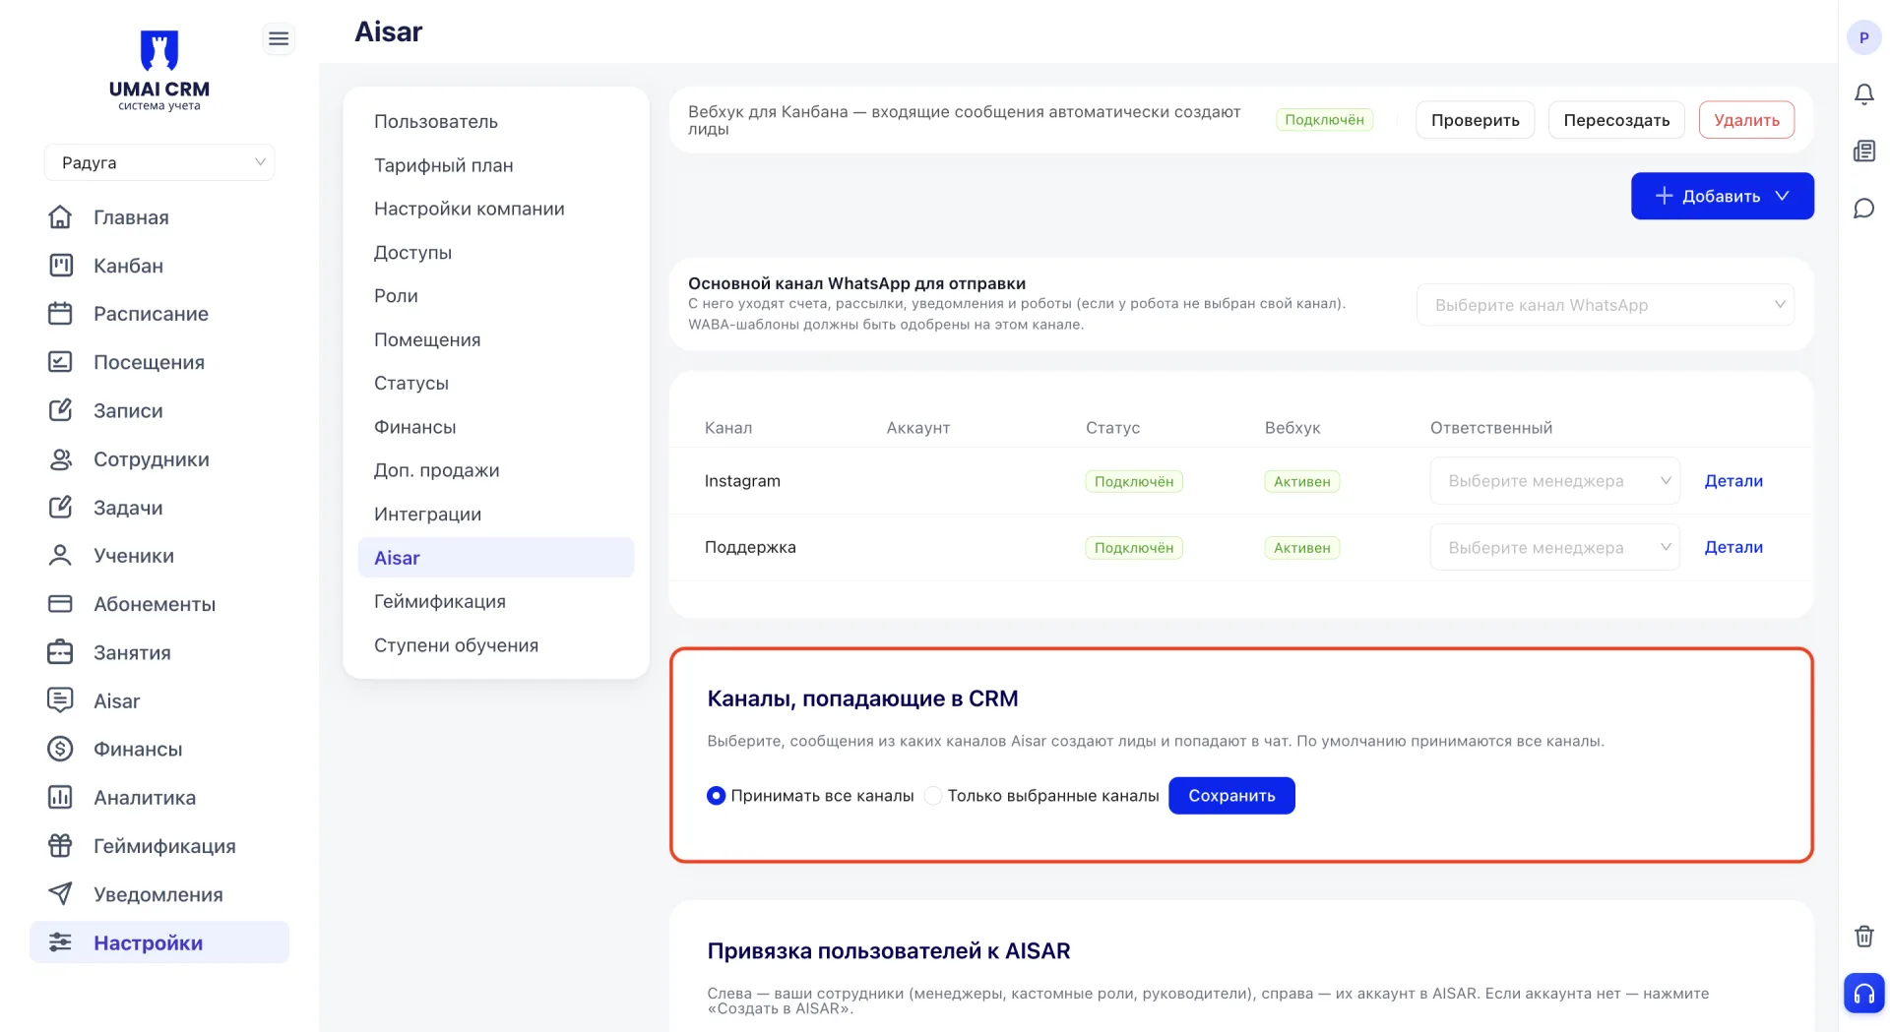Click the Статус column header
Screen dimensions: 1890x1032
tap(1112, 428)
